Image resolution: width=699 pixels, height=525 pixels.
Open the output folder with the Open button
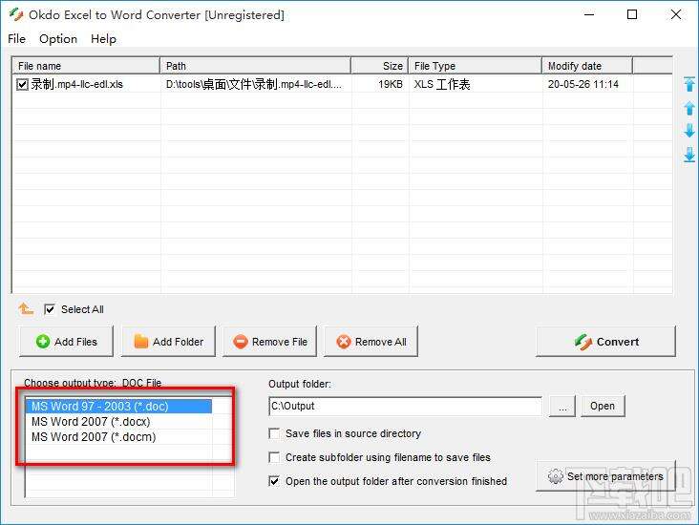tap(603, 406)
